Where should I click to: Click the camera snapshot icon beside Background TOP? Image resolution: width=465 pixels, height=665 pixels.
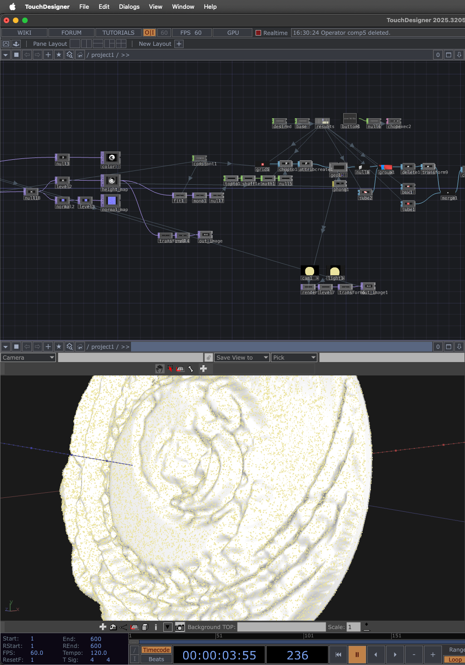(180, 627)
